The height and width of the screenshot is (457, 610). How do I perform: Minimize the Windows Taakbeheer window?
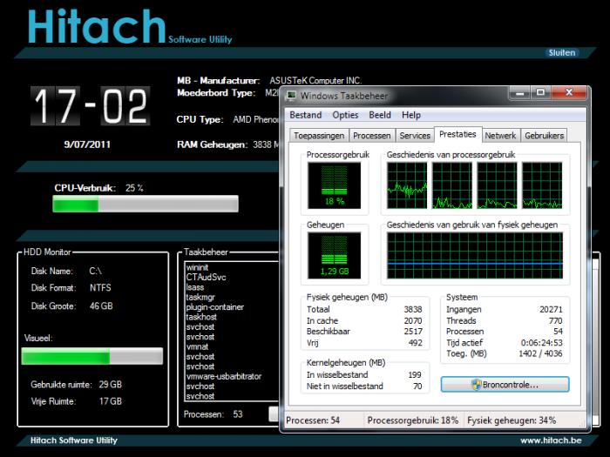(520, 93)
